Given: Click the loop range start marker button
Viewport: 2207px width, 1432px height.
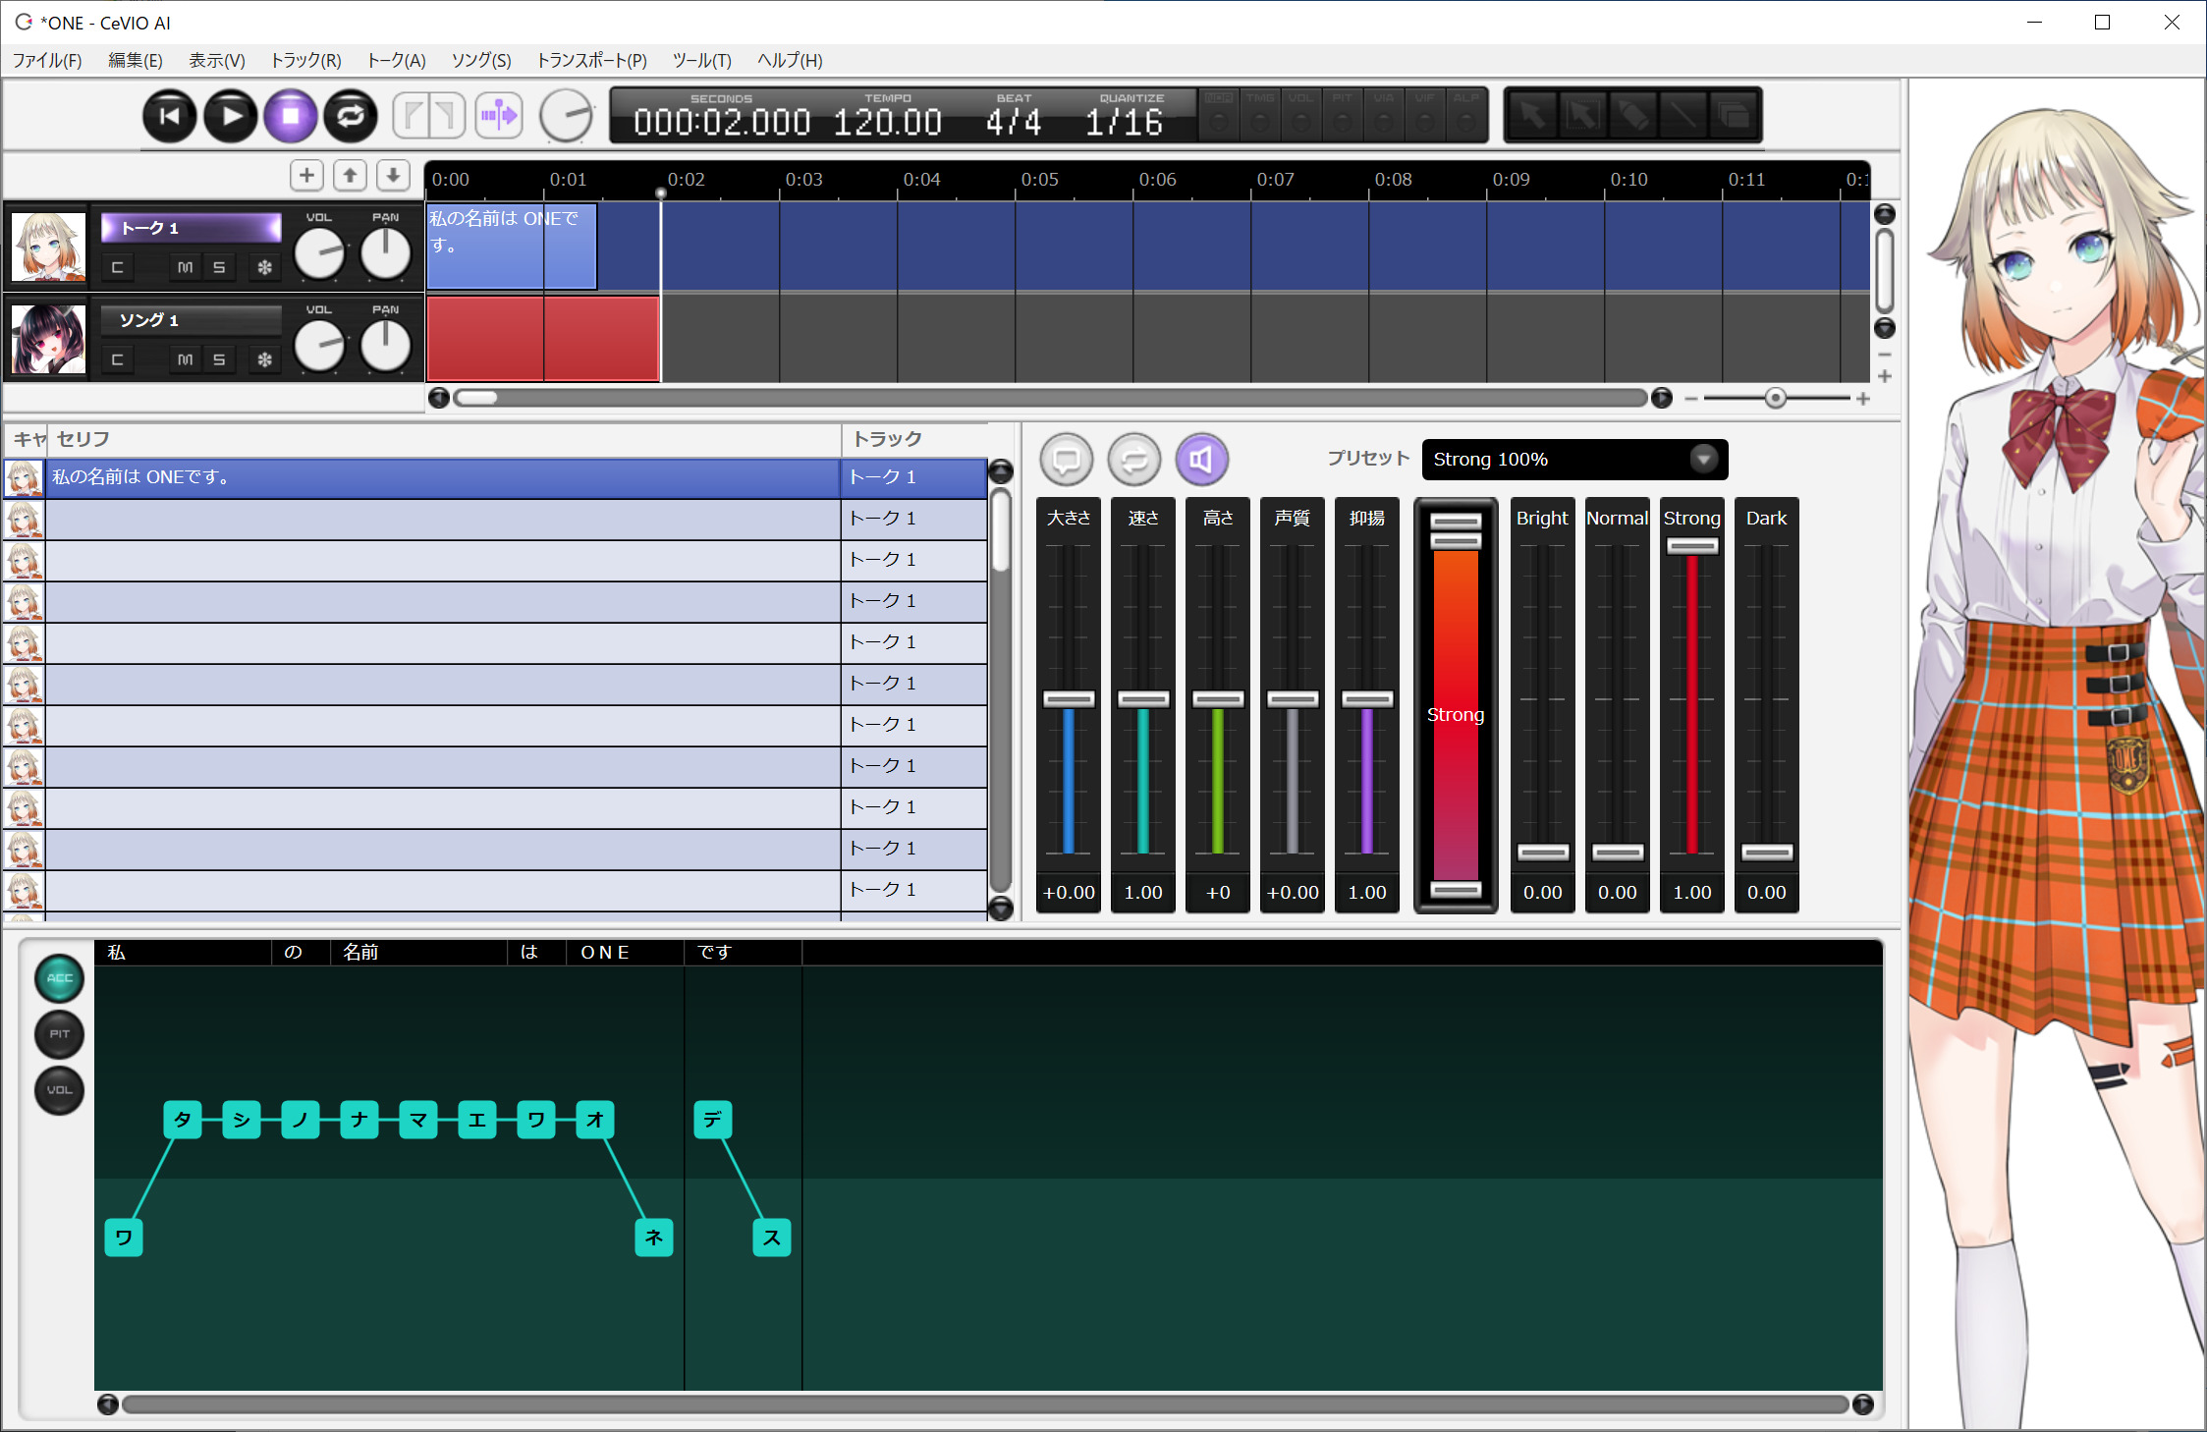Looking at the screenshot, I should coord(412,116).
